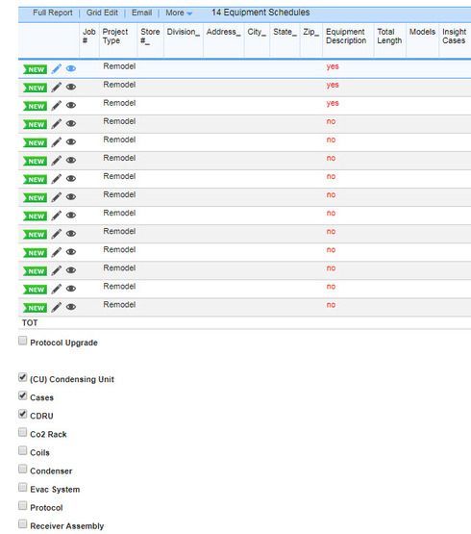This screenshot has height=534, width=471.
Task: Open the Full Report link
Action: [x=53, y=13]
